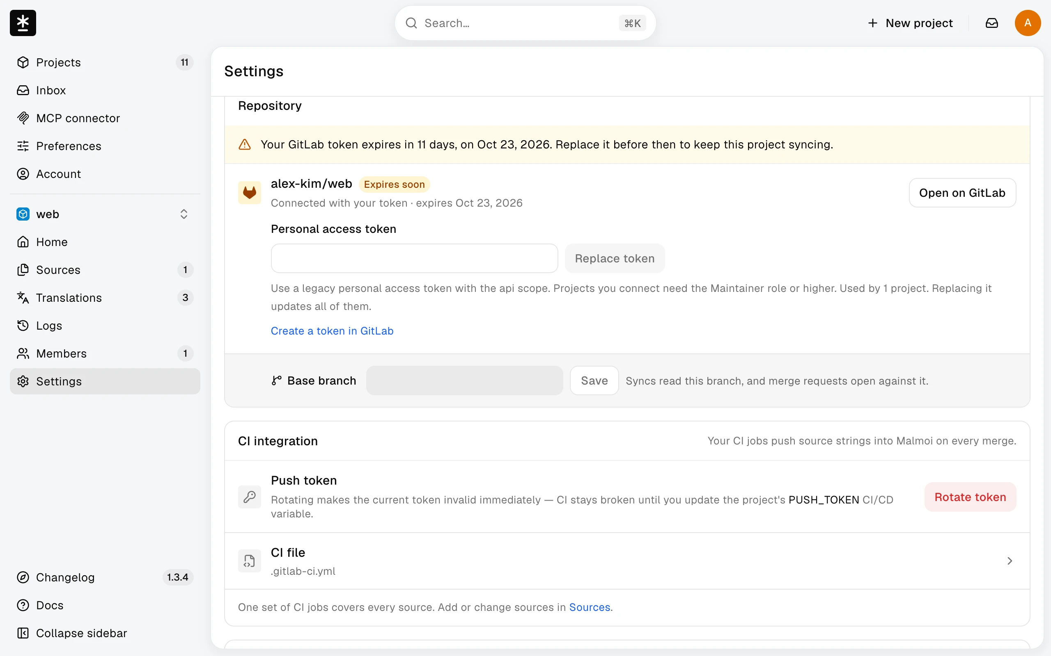Click Open on GitLab button
This screenshot has height=656, width=1051.
tap(962, 193)
